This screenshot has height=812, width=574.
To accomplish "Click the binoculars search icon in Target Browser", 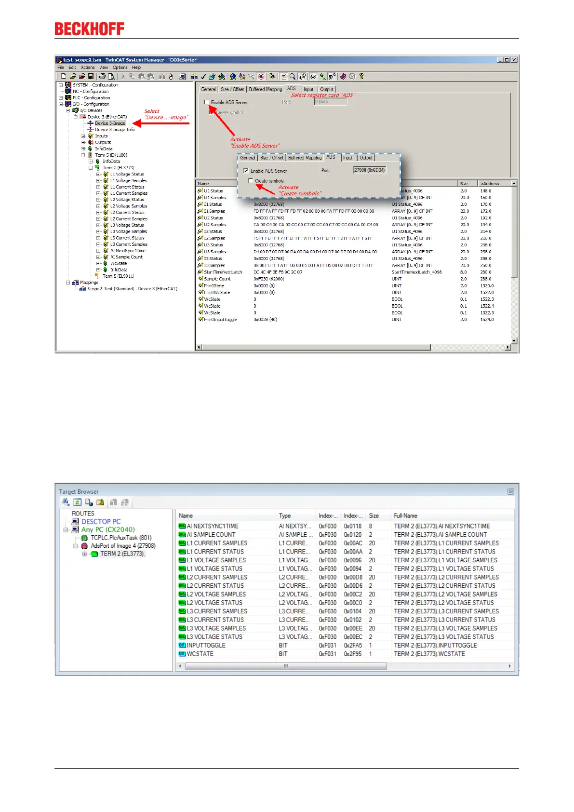I will pyautogui.click(x=66, y=502).
